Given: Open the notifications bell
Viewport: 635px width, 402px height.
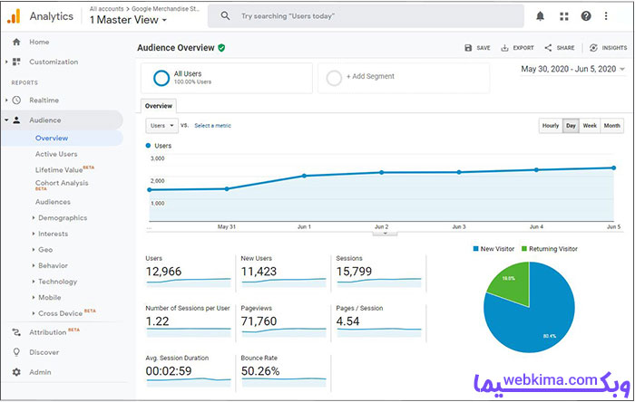Looking at the screenshot, I should [541, 16].
